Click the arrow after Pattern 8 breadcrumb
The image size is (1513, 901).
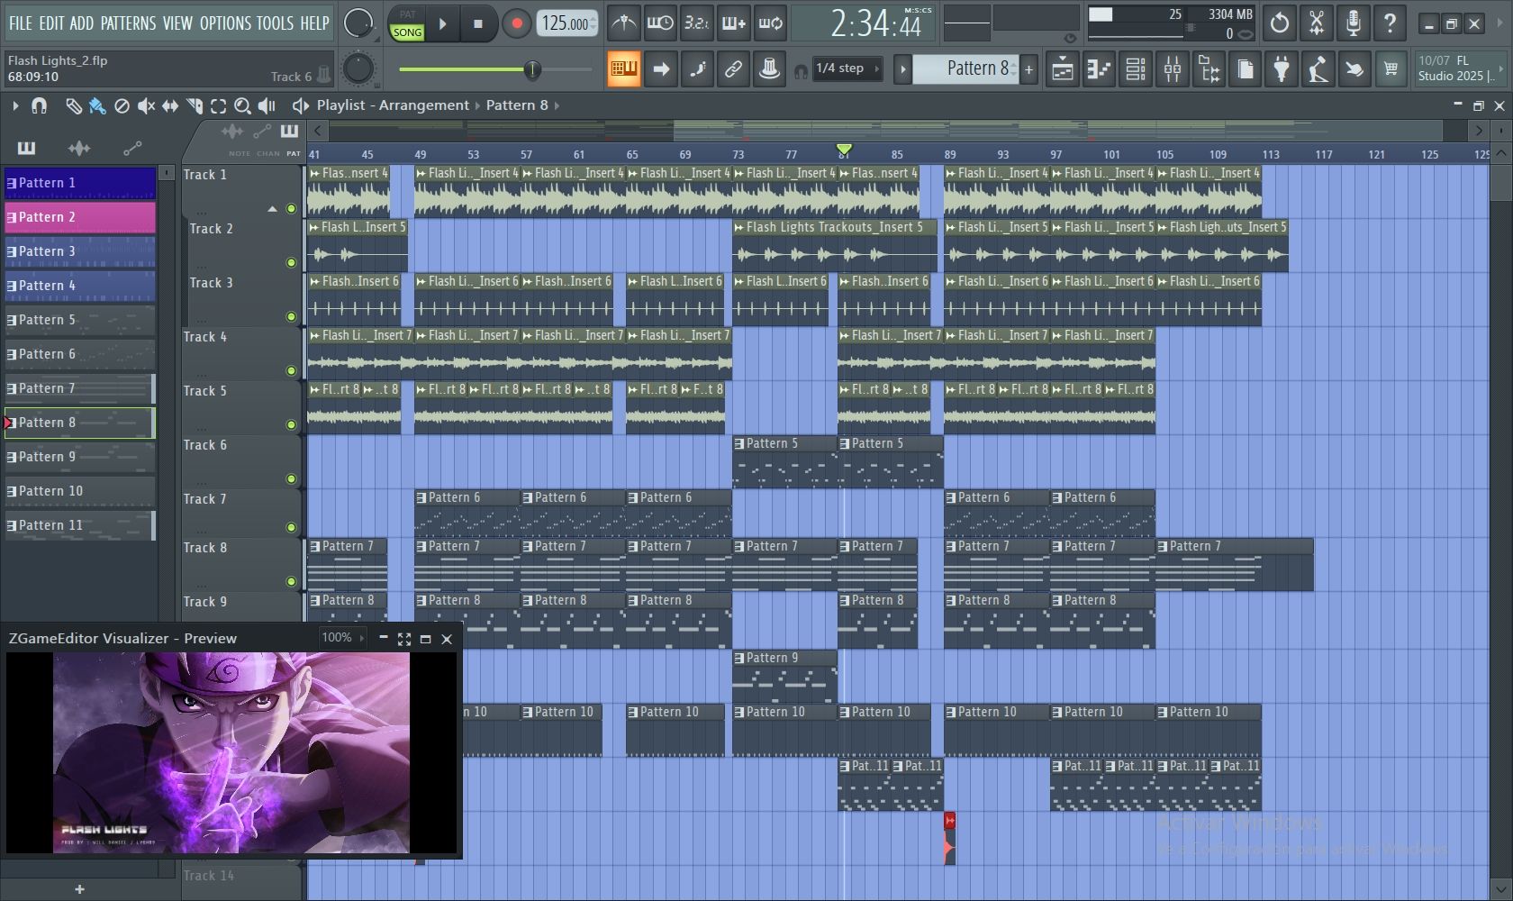pyautogui.click(x=557, y=105)
